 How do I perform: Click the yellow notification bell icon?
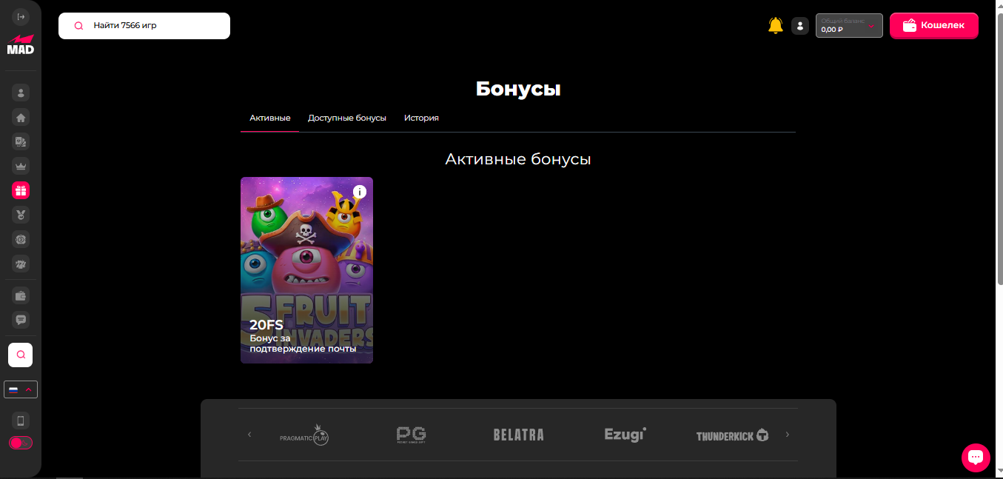tap(775, 26)
